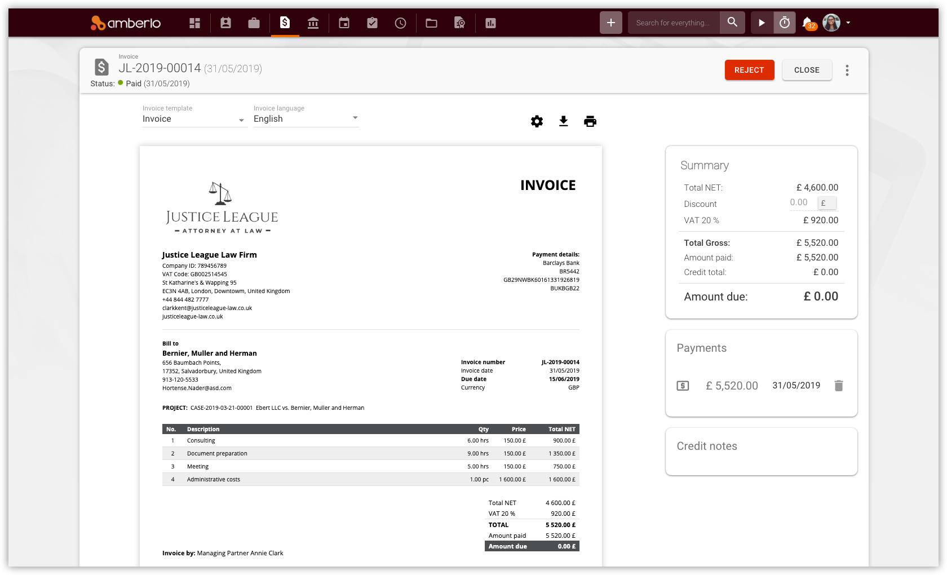Print the invoice
This screenshot has height=575, width=947.
point(590,121)
